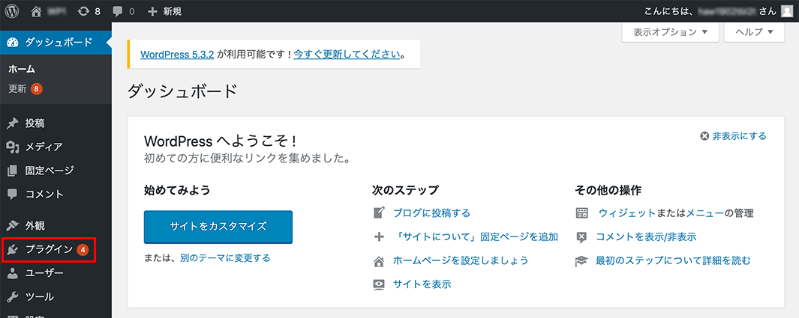Open the ツール wrench icon menu
Screen dimensions: 799x318
point(13,297)
